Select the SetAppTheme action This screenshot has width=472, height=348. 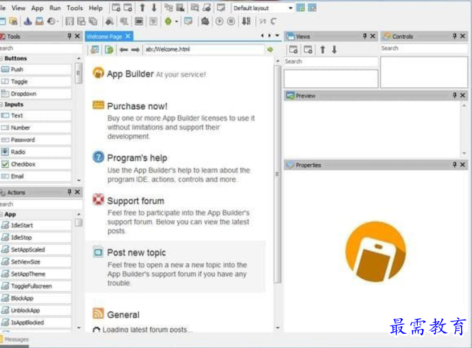click(x=36, y=274)
